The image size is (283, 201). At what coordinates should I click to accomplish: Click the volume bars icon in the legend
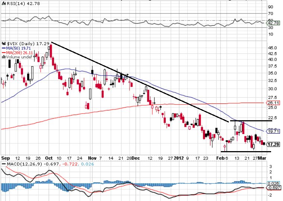[4, 57]
